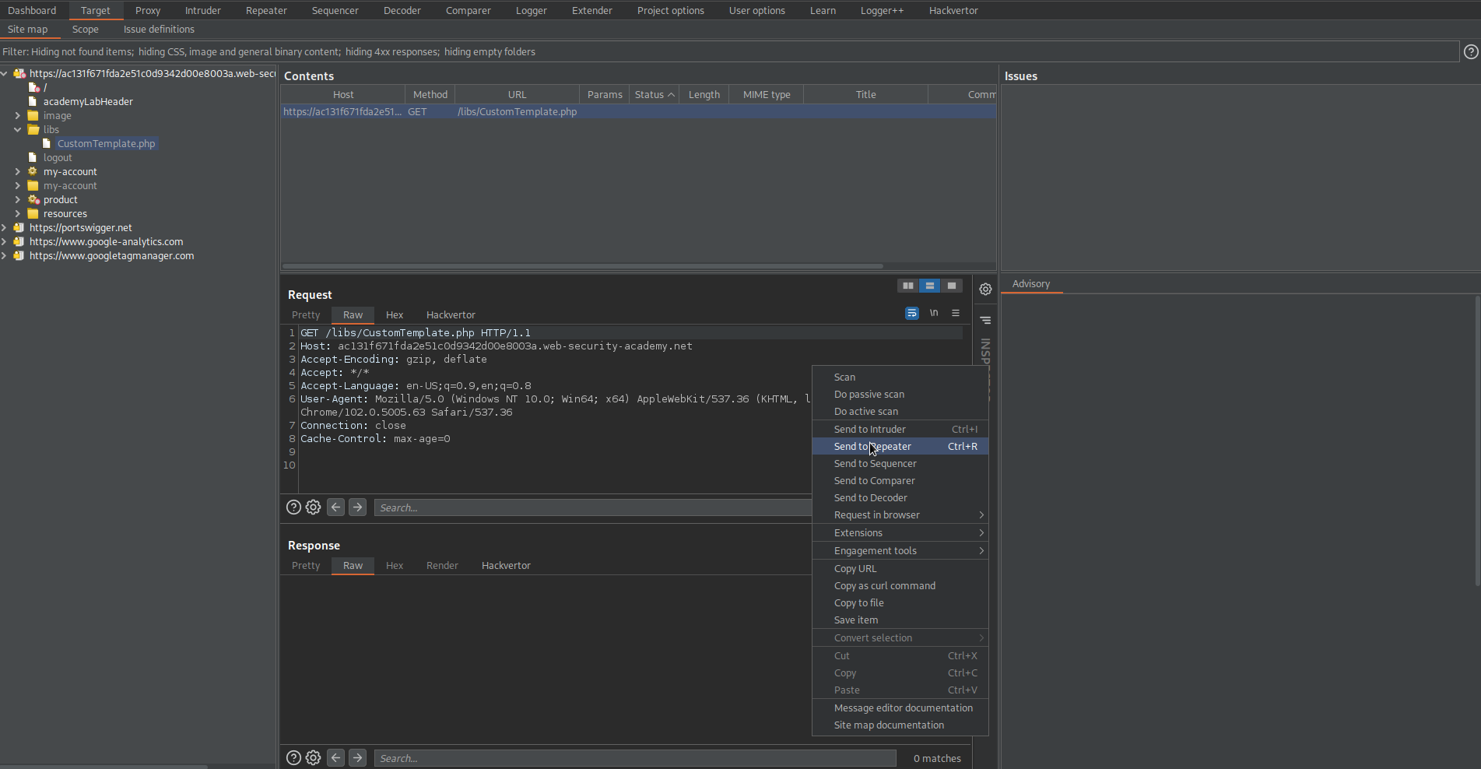Screen dimensions: 1481x769
Task: Click the product gear folder icon
Action: coord(33,199)
